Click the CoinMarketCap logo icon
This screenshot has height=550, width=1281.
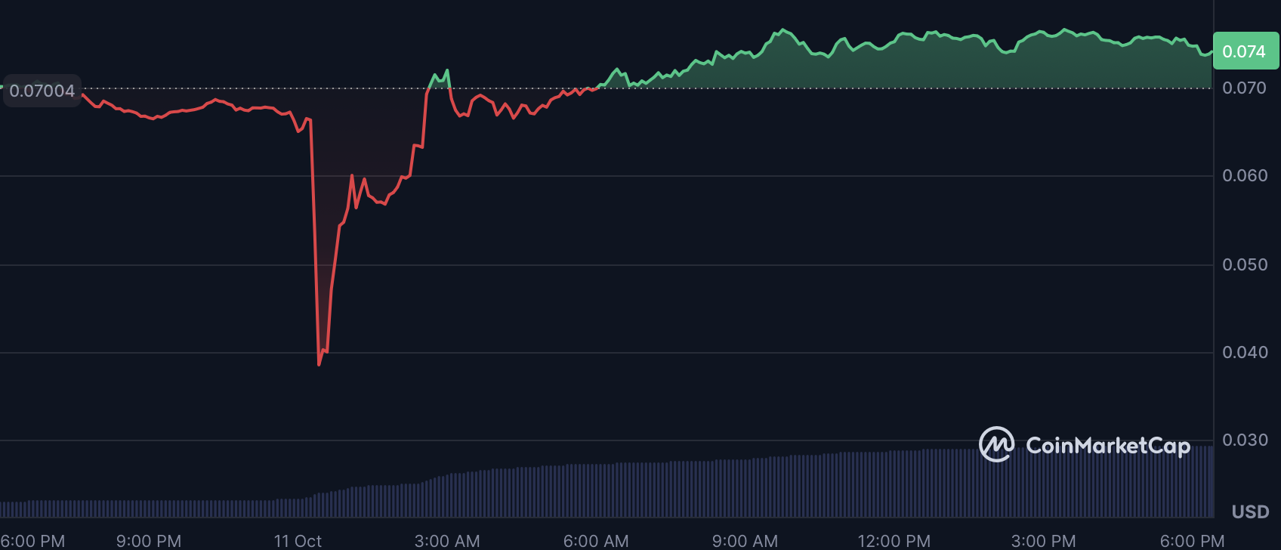[x=996, y=444]
